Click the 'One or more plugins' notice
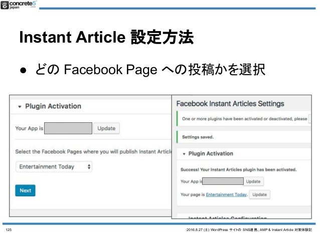Image resolution: width=320 pixels, height=240 pixels. tap(244, 119)
